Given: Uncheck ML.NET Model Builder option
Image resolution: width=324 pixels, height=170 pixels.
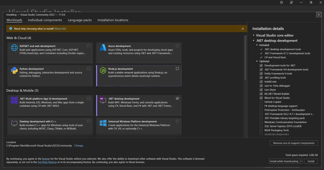Looking at the screenshot, I should 261,94.
